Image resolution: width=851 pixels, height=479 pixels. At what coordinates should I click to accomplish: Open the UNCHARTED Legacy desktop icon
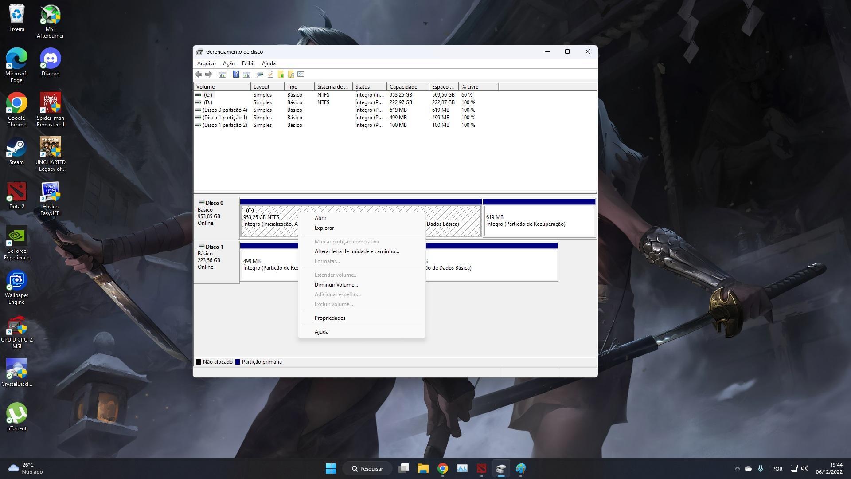click(50, 154)
